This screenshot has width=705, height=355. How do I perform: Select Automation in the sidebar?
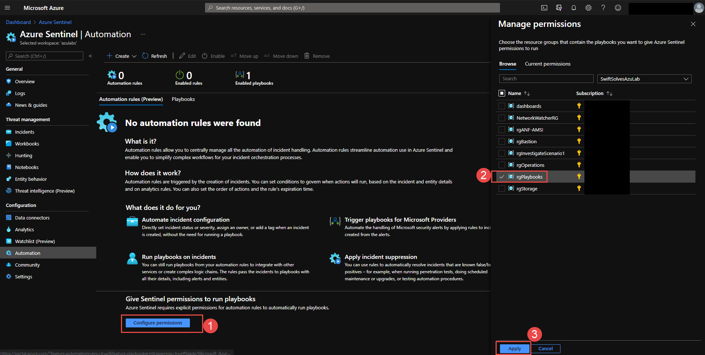[x=48, y=253]
